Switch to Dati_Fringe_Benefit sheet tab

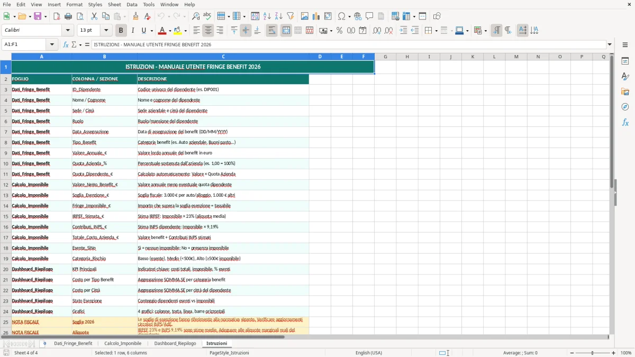73,343
